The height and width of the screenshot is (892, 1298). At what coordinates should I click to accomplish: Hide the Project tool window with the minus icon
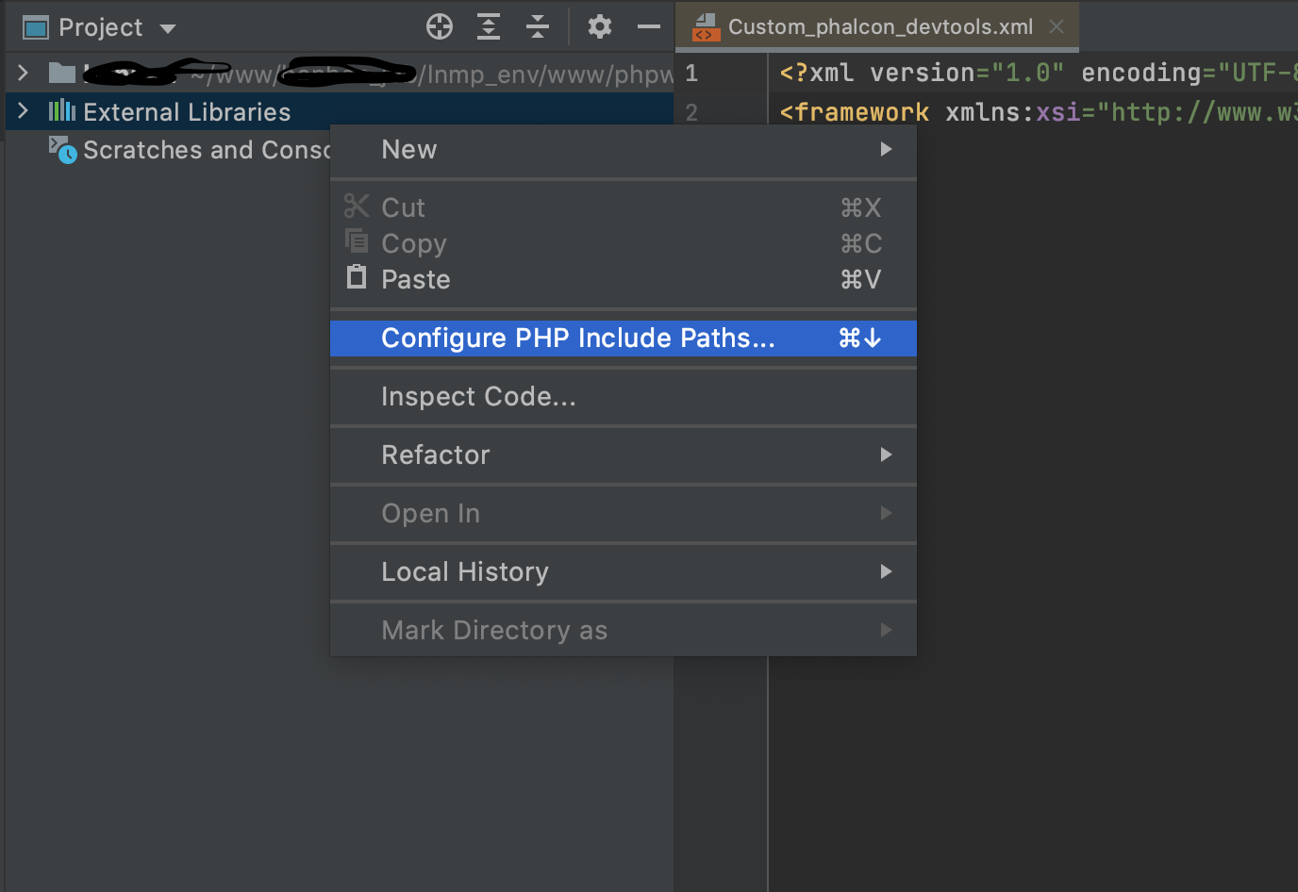(649, 26)
